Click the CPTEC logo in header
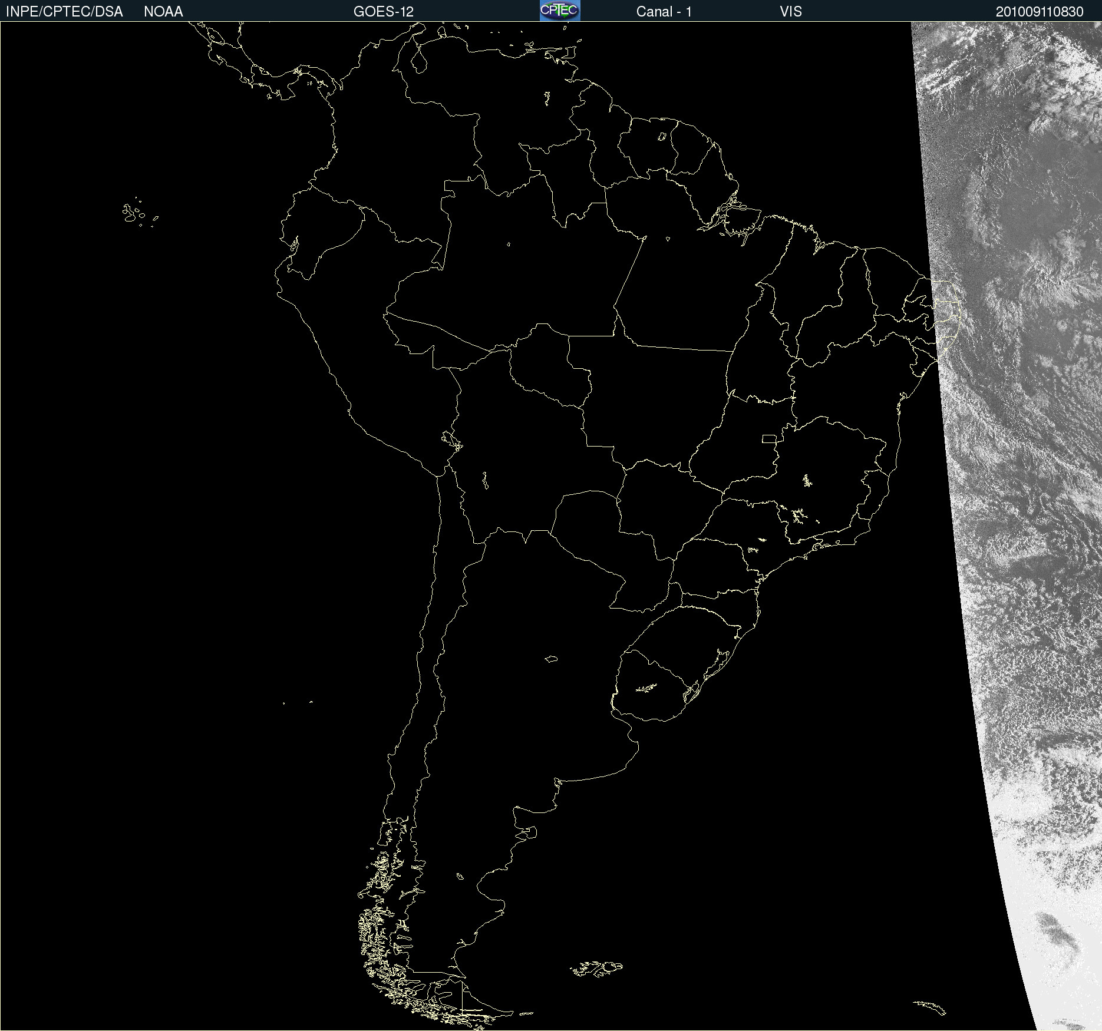Viewport: 1102px width, 1031px height. 560,11
